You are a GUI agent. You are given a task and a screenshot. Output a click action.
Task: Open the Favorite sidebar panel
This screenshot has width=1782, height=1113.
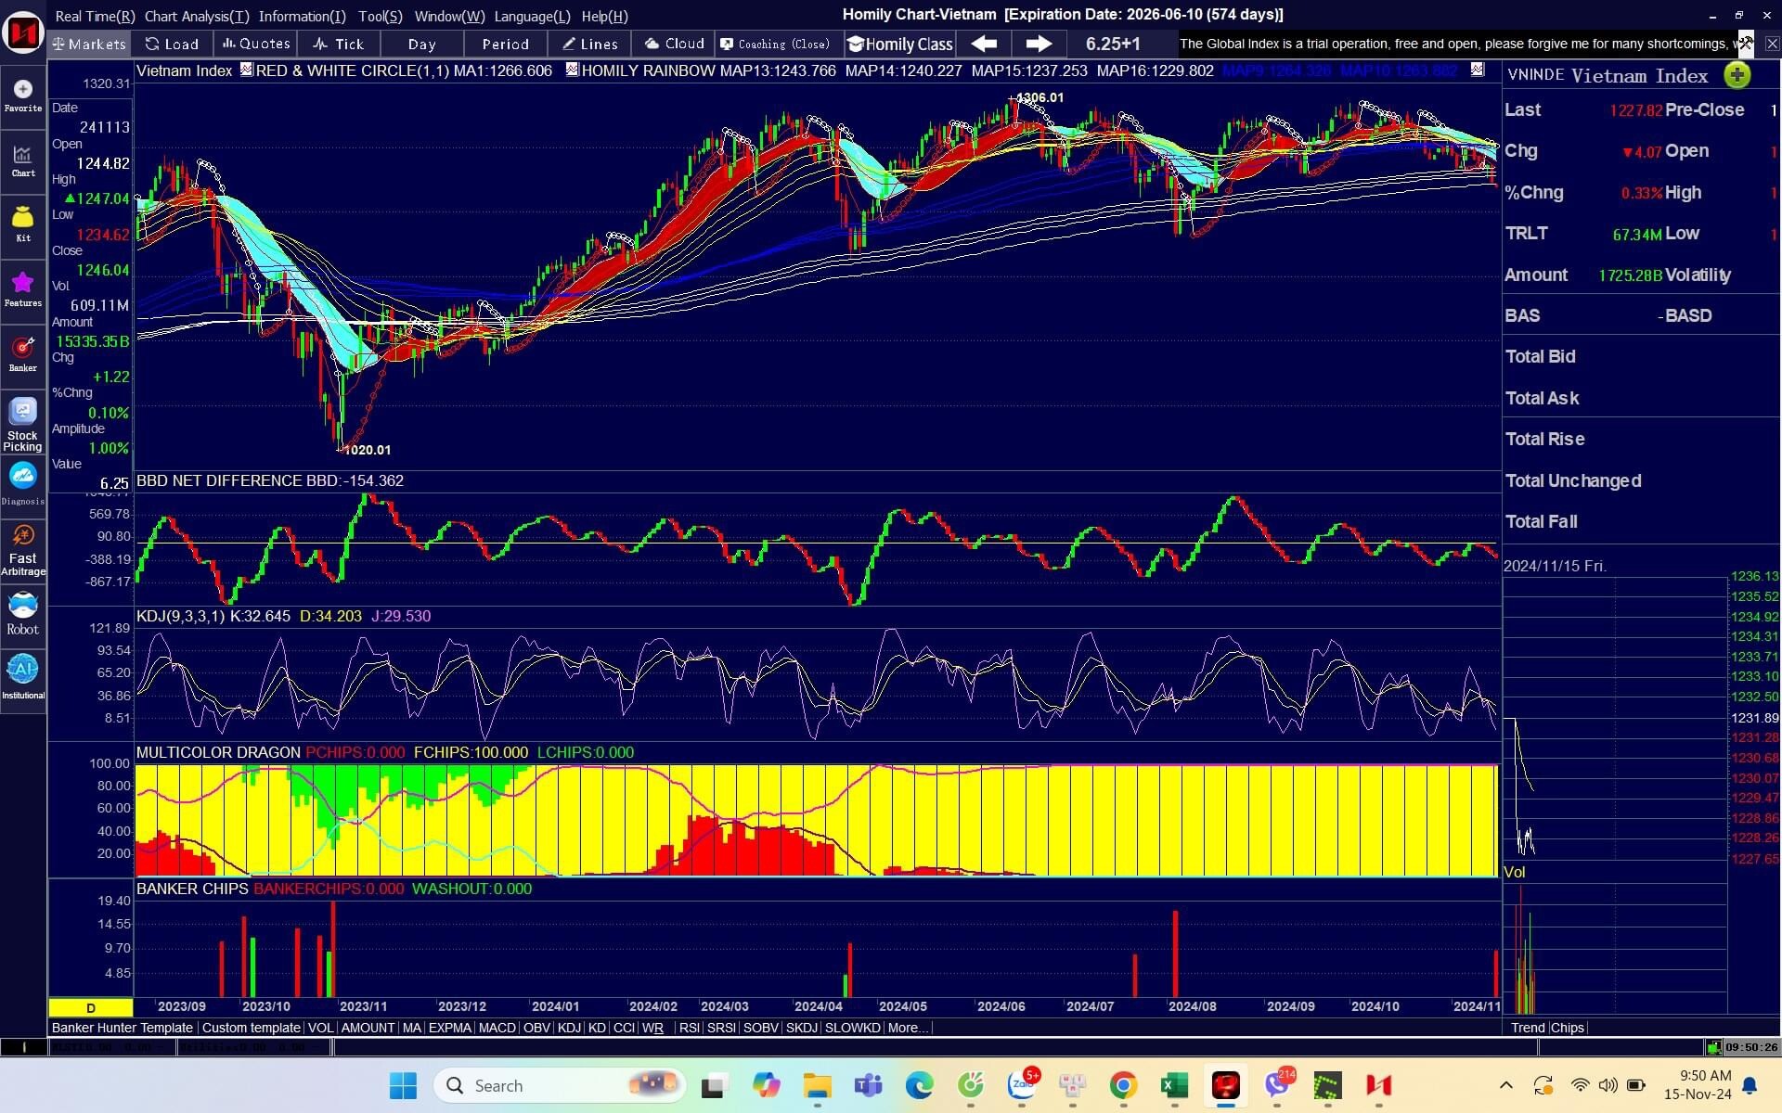[23, 96]
